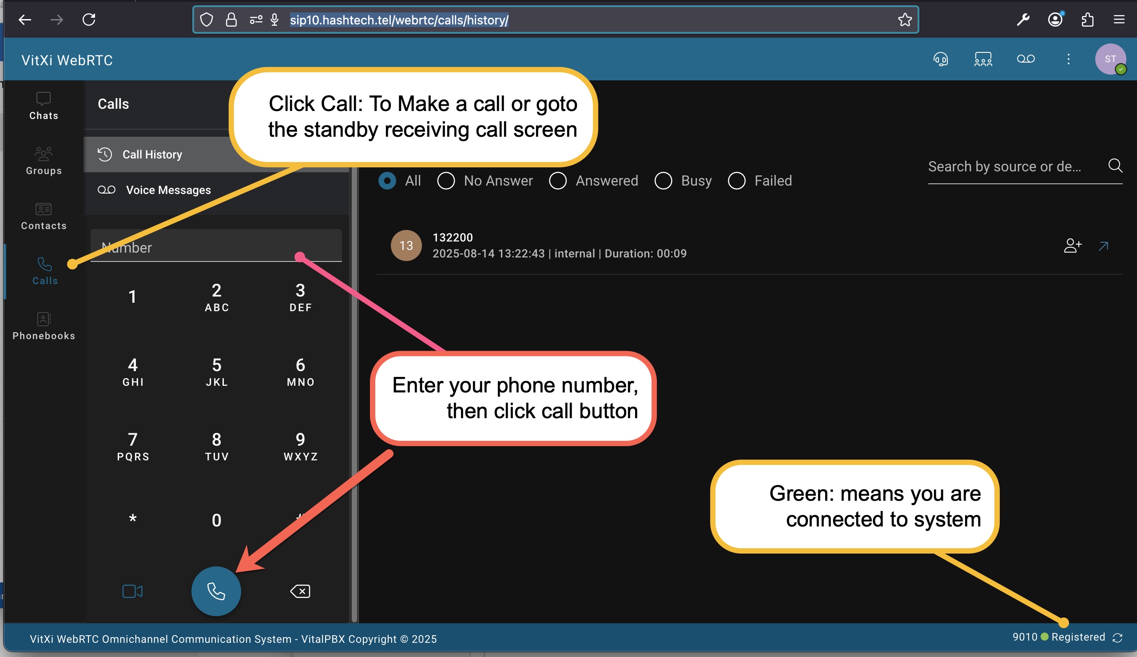Go to the Phonebooks sidebar item
1137x657 pixels.
tap(44, 326)
